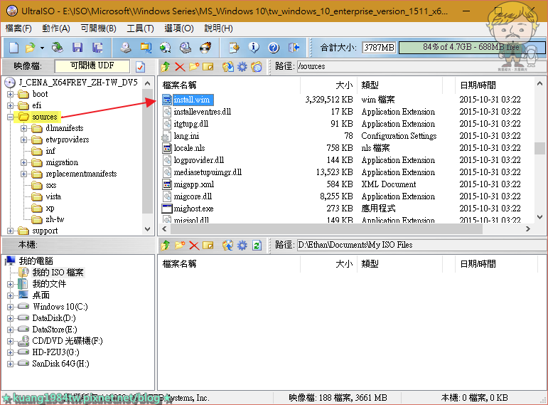Click the 84% of 4.7GB capacity bar
This screenshot has width=548, height=405.
coord(472,47)
